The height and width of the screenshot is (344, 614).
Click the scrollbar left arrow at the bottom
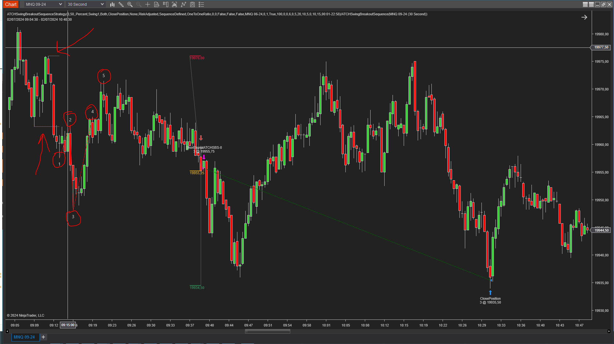point(7,331)
